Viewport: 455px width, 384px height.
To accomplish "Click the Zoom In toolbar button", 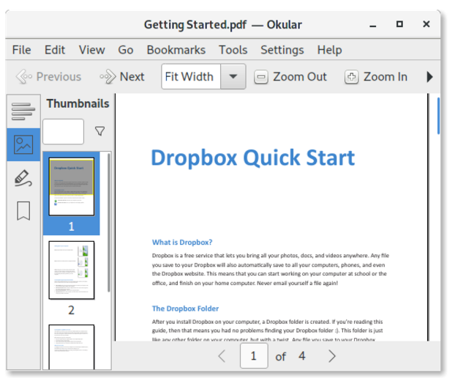I will (376, 77).
